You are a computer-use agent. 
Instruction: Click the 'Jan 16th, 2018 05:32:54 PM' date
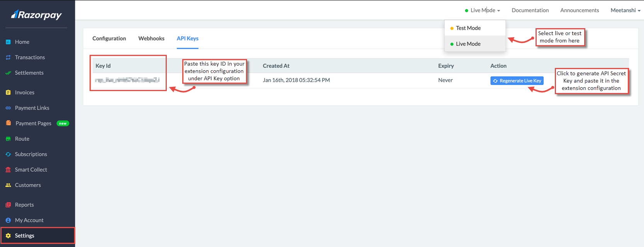click(297, 80)
